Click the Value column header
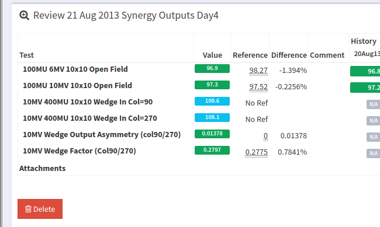This screenshot has height=227, width=380. coord(212,55)
